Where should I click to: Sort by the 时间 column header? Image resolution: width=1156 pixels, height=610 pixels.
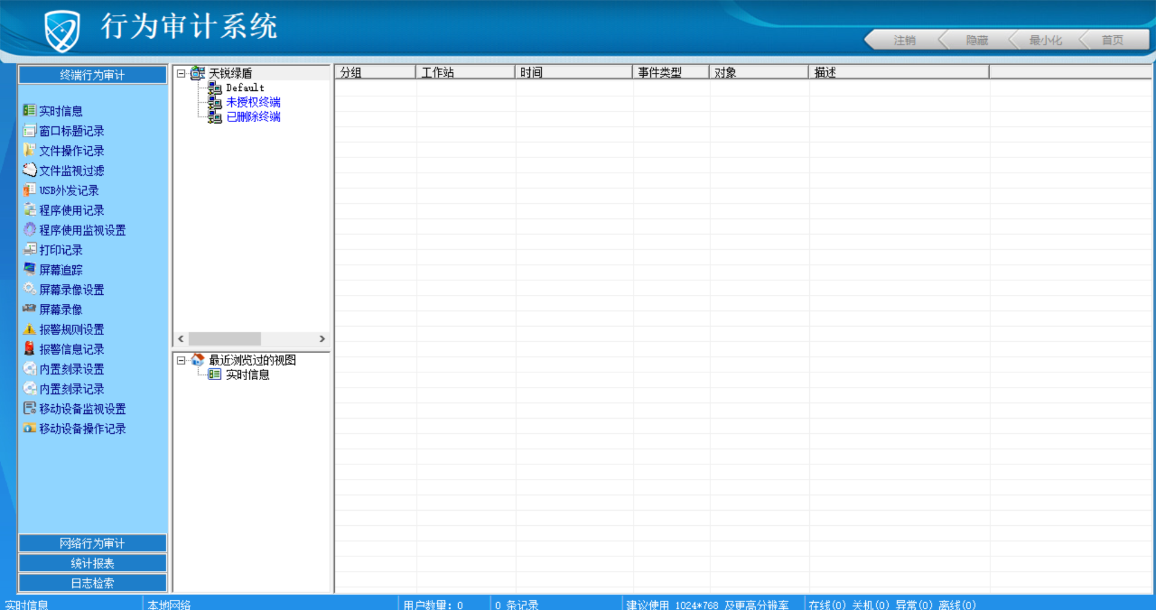coord(574,72)
